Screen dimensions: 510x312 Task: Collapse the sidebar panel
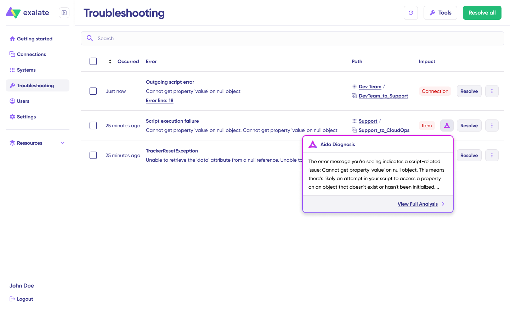64,13
